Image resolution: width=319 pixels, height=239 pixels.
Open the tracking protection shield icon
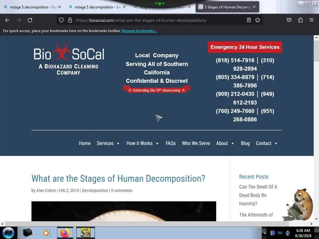tap(61, 20)
